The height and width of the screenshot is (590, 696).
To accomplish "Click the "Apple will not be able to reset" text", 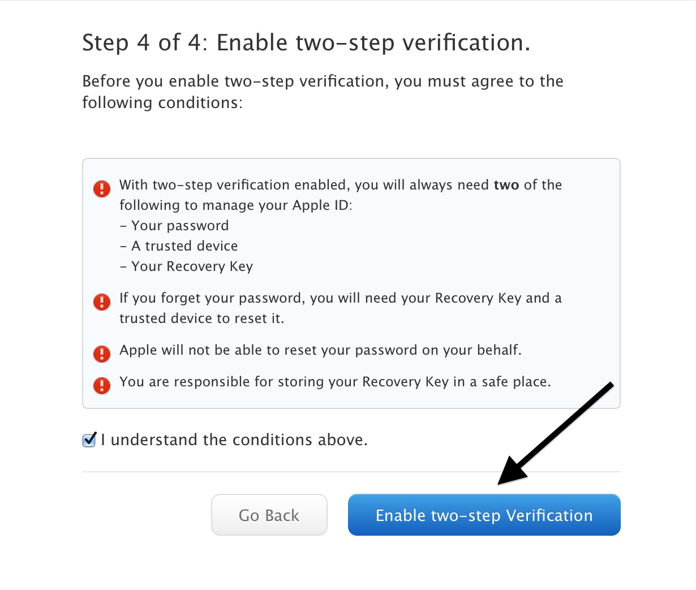I will tap(320, 350).
